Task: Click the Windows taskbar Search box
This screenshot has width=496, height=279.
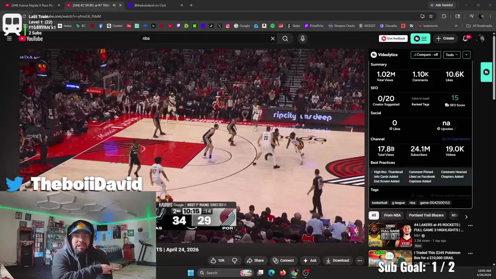Action: click(x=226, y=273)
